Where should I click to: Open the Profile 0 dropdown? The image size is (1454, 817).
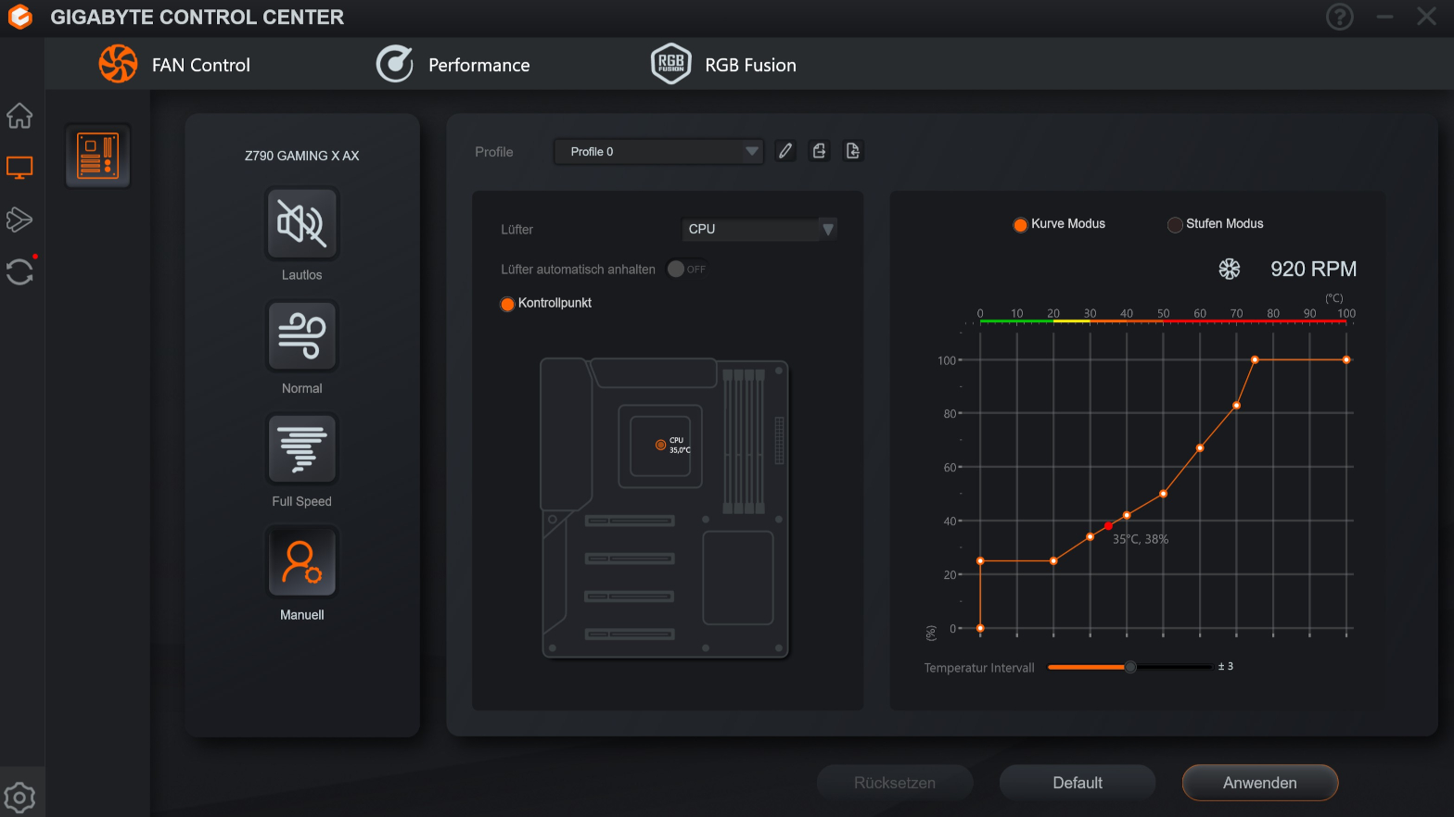658,152
